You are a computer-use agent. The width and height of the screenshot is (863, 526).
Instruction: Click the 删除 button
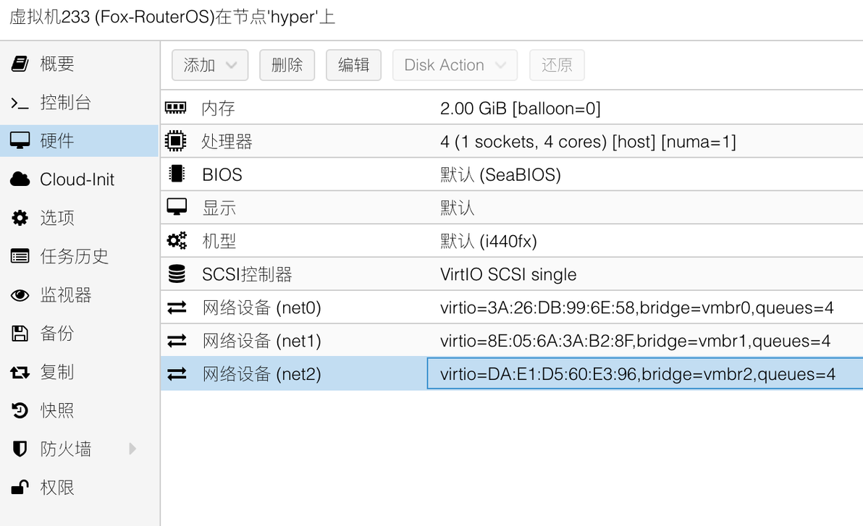click(287, 65)
